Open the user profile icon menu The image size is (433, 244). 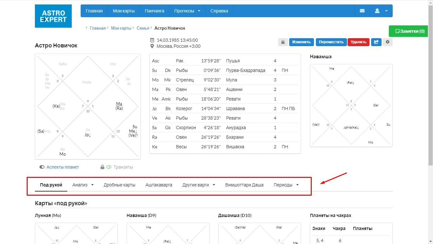(381, 11)
